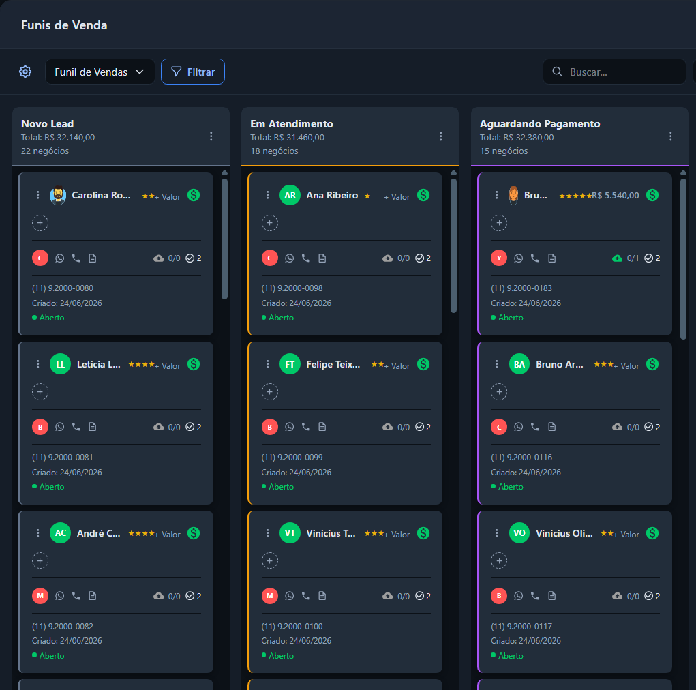Focus the Buscar search field
Image resolution: width=696 pixels, height=690 pixels.
614,72
